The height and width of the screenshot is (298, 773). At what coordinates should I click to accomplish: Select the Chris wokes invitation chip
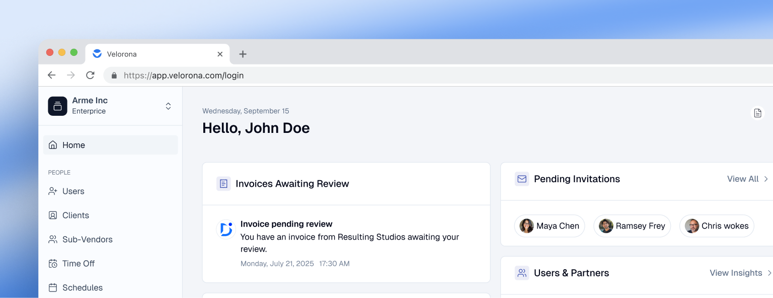(717, 226)
